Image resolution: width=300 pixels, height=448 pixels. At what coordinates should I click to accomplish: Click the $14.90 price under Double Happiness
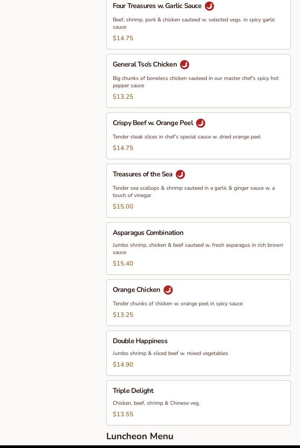123,365
